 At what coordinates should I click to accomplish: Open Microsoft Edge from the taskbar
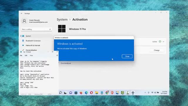86,93
